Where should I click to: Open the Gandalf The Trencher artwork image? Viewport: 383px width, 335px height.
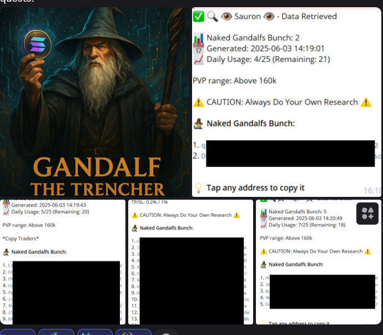click(94, 101)
